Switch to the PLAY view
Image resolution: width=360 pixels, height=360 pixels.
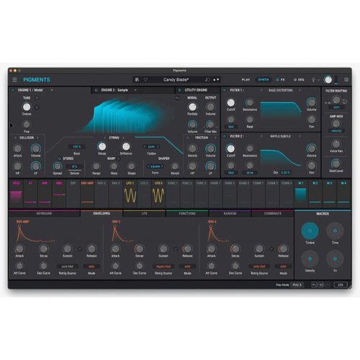coord(246,80)
